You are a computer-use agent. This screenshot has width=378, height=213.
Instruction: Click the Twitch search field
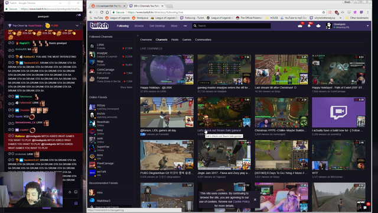tap(232, 25)
